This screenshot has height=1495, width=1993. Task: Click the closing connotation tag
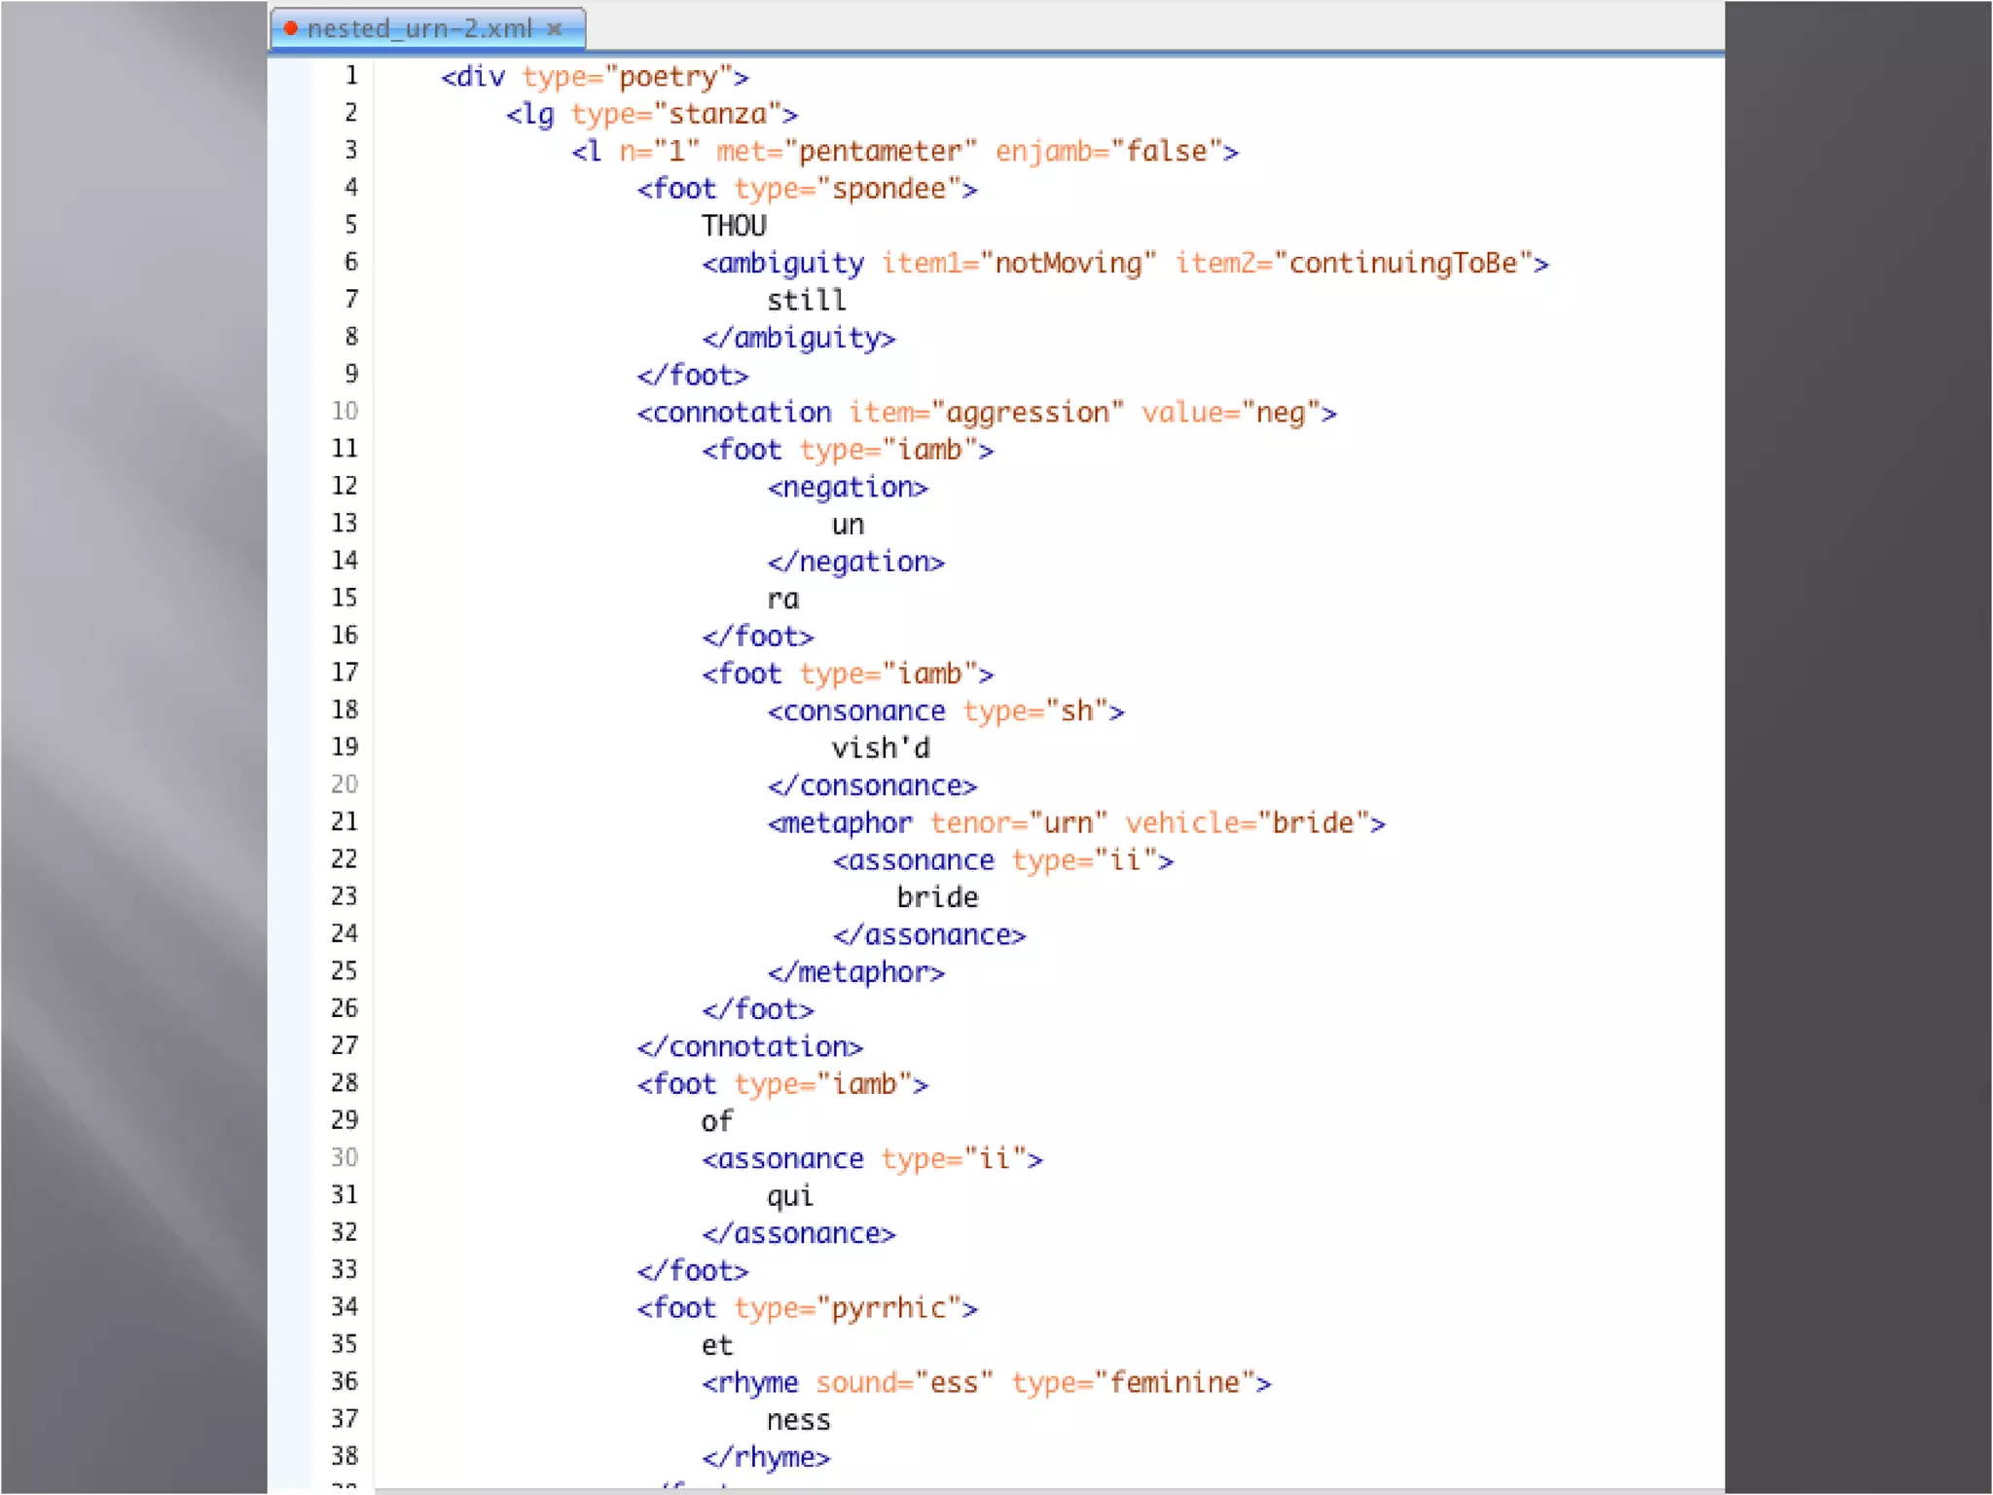749,1046
